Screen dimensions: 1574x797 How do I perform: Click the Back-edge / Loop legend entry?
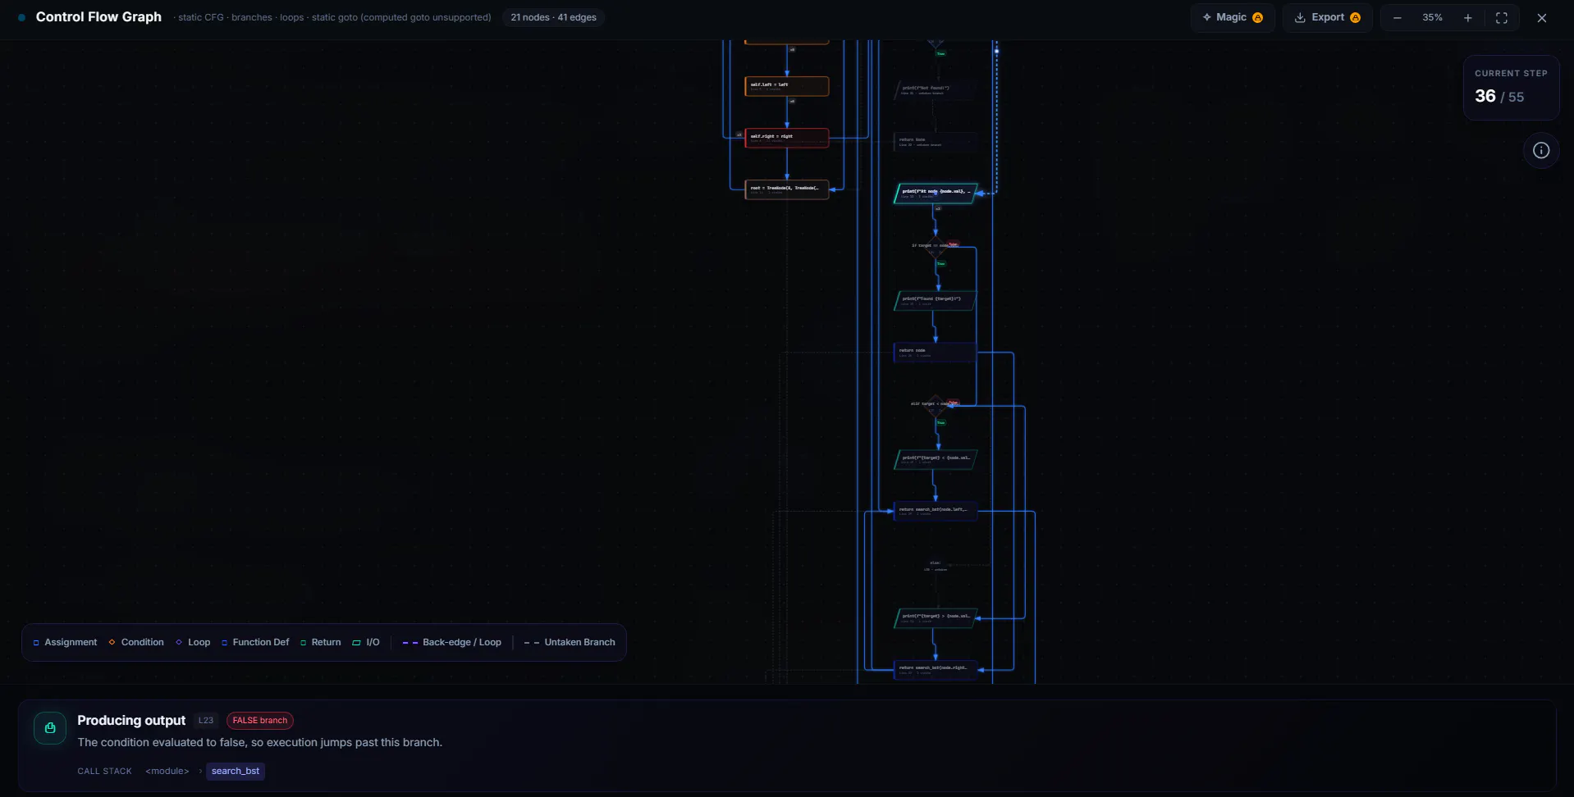point(451,643)
